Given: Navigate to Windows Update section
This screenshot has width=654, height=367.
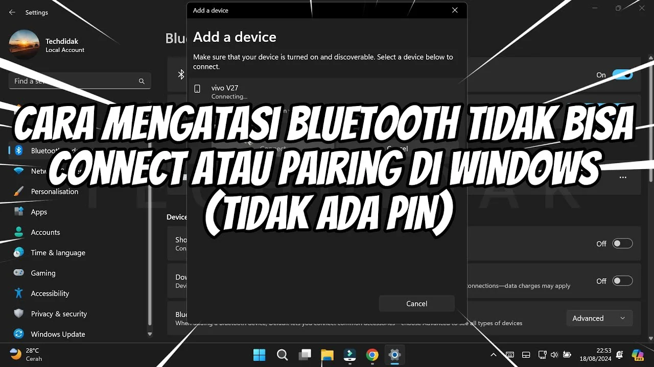Looking at the screenshot, I should [58, 334].
